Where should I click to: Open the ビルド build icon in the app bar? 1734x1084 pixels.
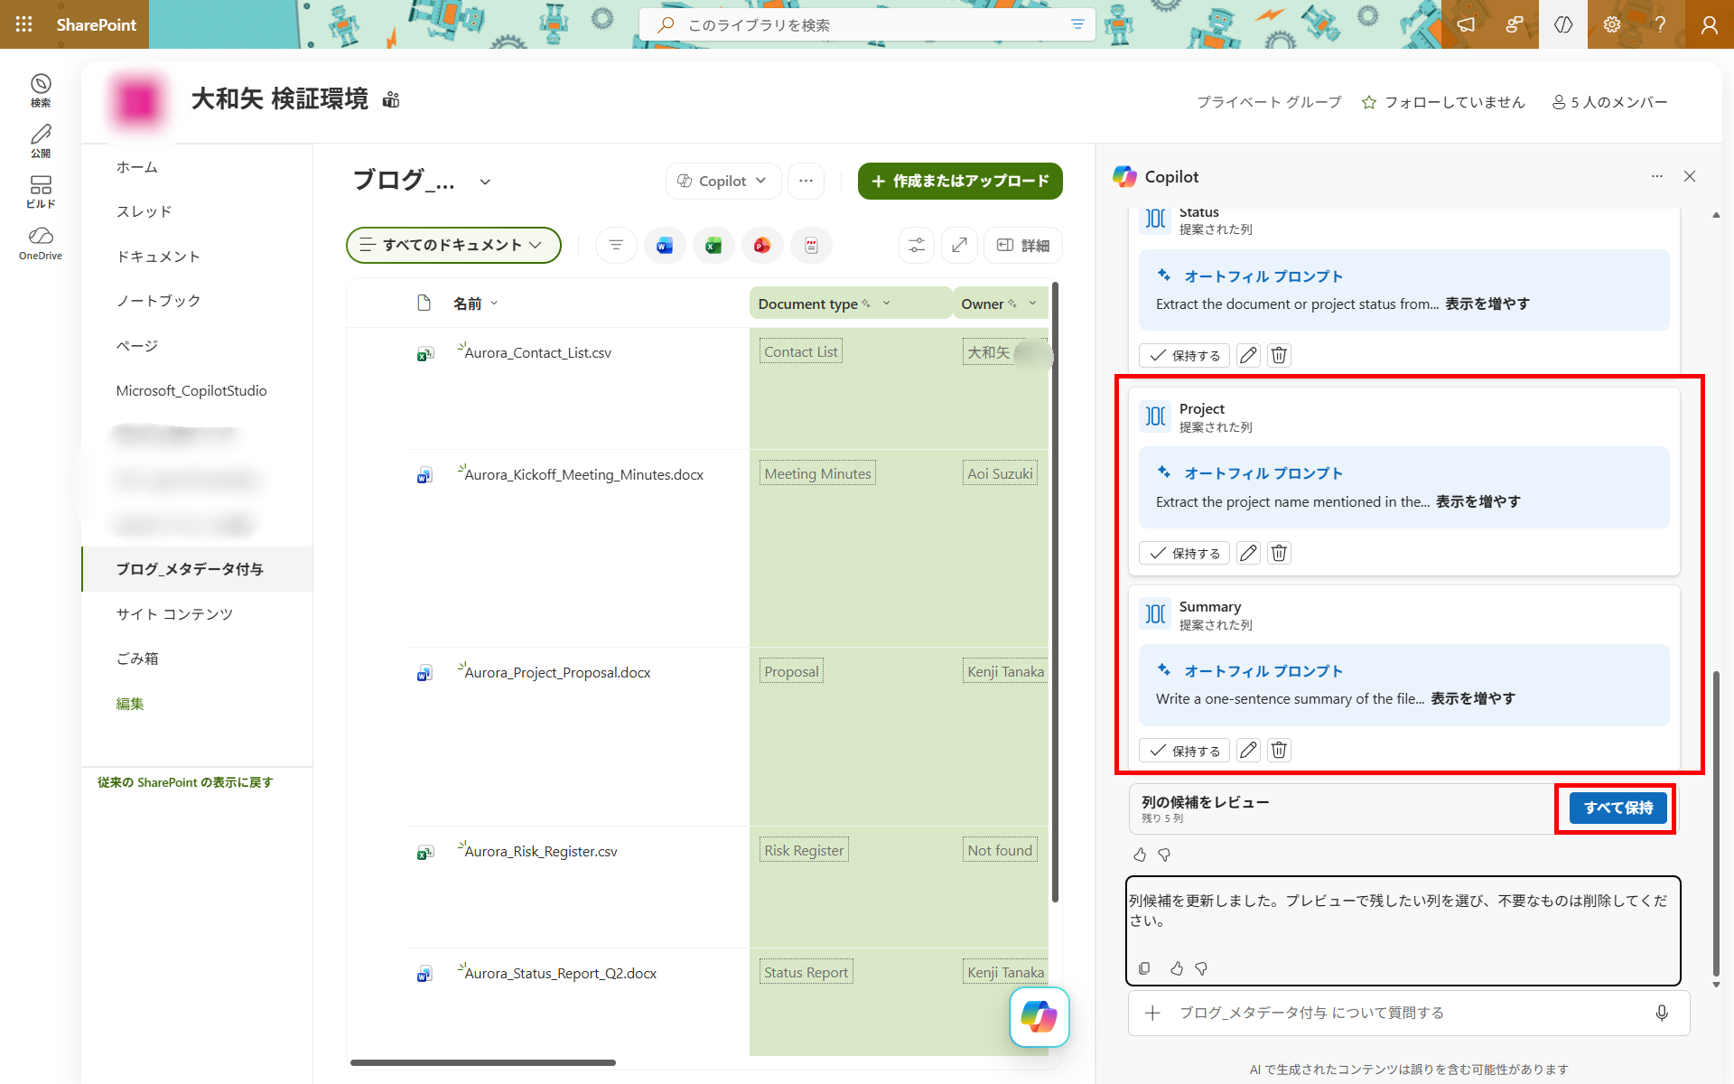click(41, 192)
